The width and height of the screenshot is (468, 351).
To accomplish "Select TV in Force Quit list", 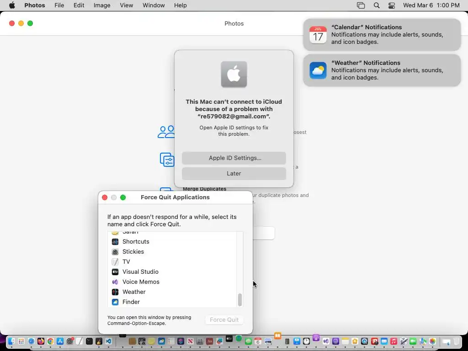I will 172,262.
